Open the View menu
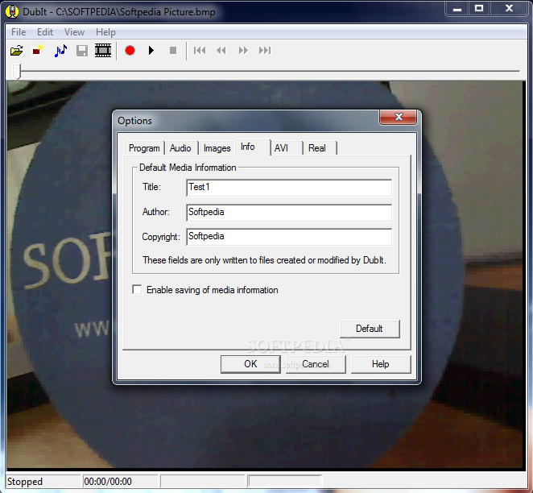The width and height of the screenshot is (533, 493). pos(74,32)
